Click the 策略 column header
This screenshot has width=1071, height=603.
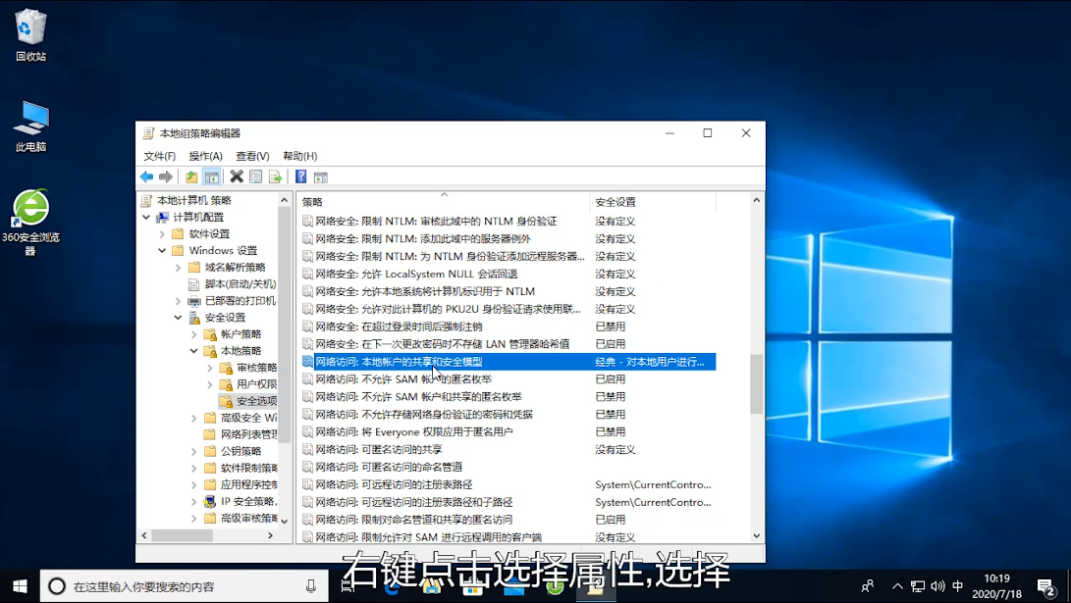[442, 202]
